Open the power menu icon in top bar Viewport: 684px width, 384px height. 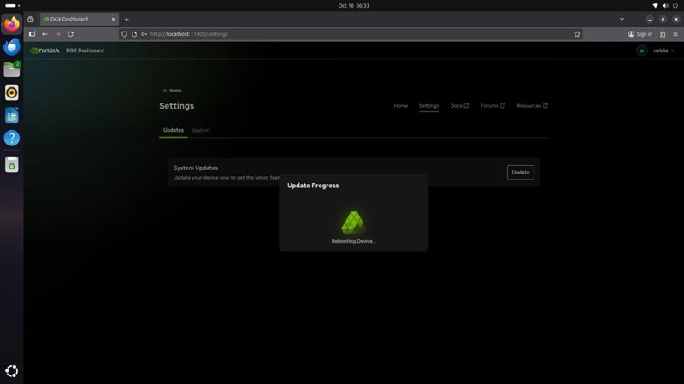pyautogui.click(x=675, y=6)
